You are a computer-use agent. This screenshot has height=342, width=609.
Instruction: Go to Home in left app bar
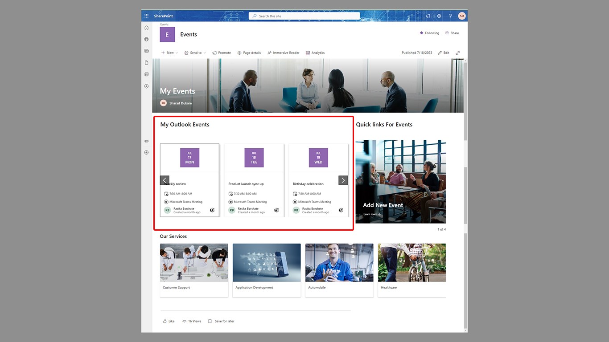click(x=146, y=28)
